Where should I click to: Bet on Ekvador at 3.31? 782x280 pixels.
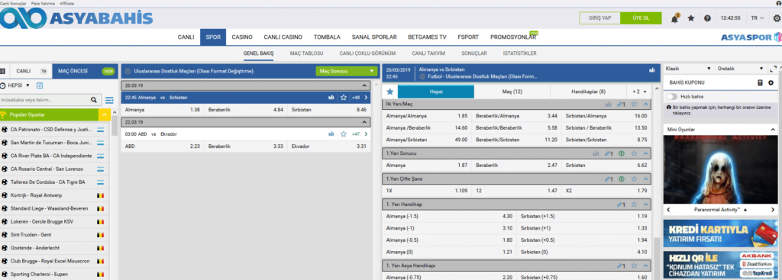(329, 146)
